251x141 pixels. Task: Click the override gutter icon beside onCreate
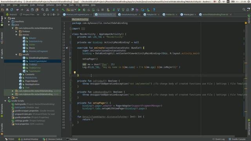click(67, 48)
